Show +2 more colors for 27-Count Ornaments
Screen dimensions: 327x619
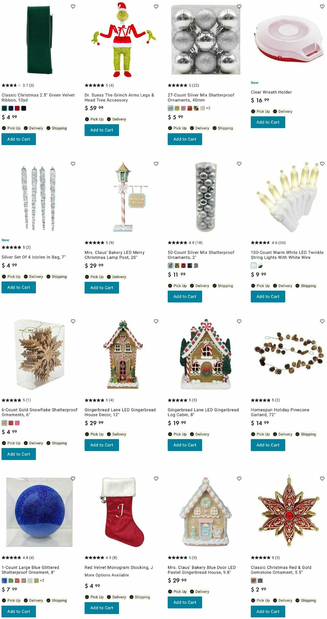pos(208,108)
